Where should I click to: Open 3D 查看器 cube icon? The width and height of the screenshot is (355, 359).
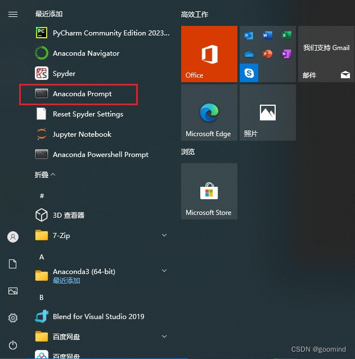[x=42, y=215]
